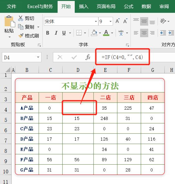Viewport: 175px width, 184px height.
Task: Select column D header
Action: 78,70
